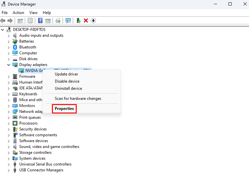Expand Universal Serial Bus controllers
The width and height of the screenshot is (249, 173).
8,165
